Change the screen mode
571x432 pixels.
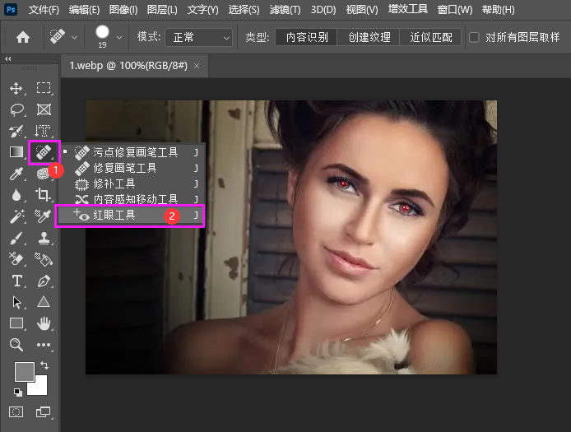pos(44,412)
